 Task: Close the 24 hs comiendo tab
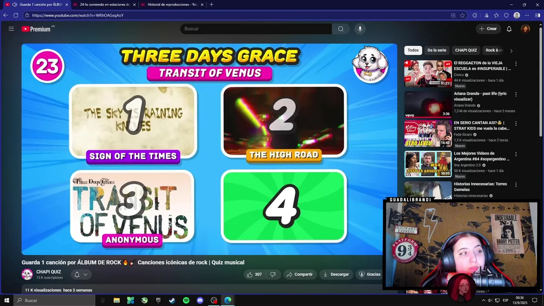tap(134, 5)
